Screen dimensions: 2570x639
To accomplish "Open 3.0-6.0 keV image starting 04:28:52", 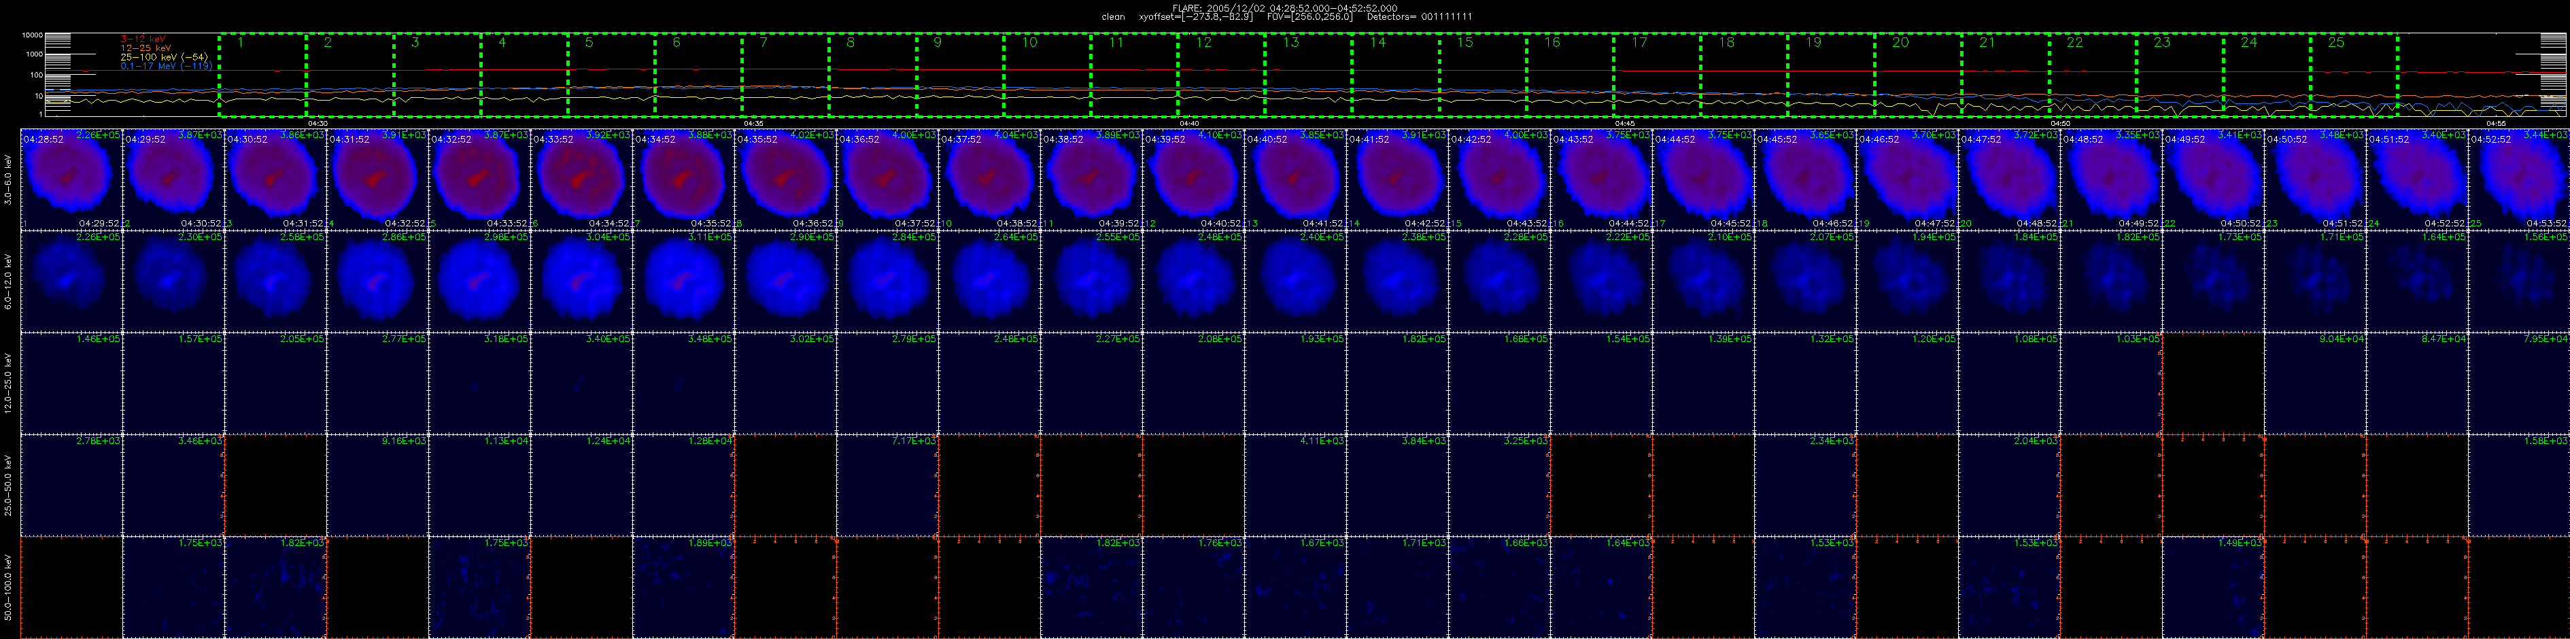I will pyautogui.click(x=71, y=179).
